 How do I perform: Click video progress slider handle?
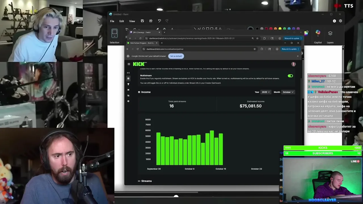176,196
